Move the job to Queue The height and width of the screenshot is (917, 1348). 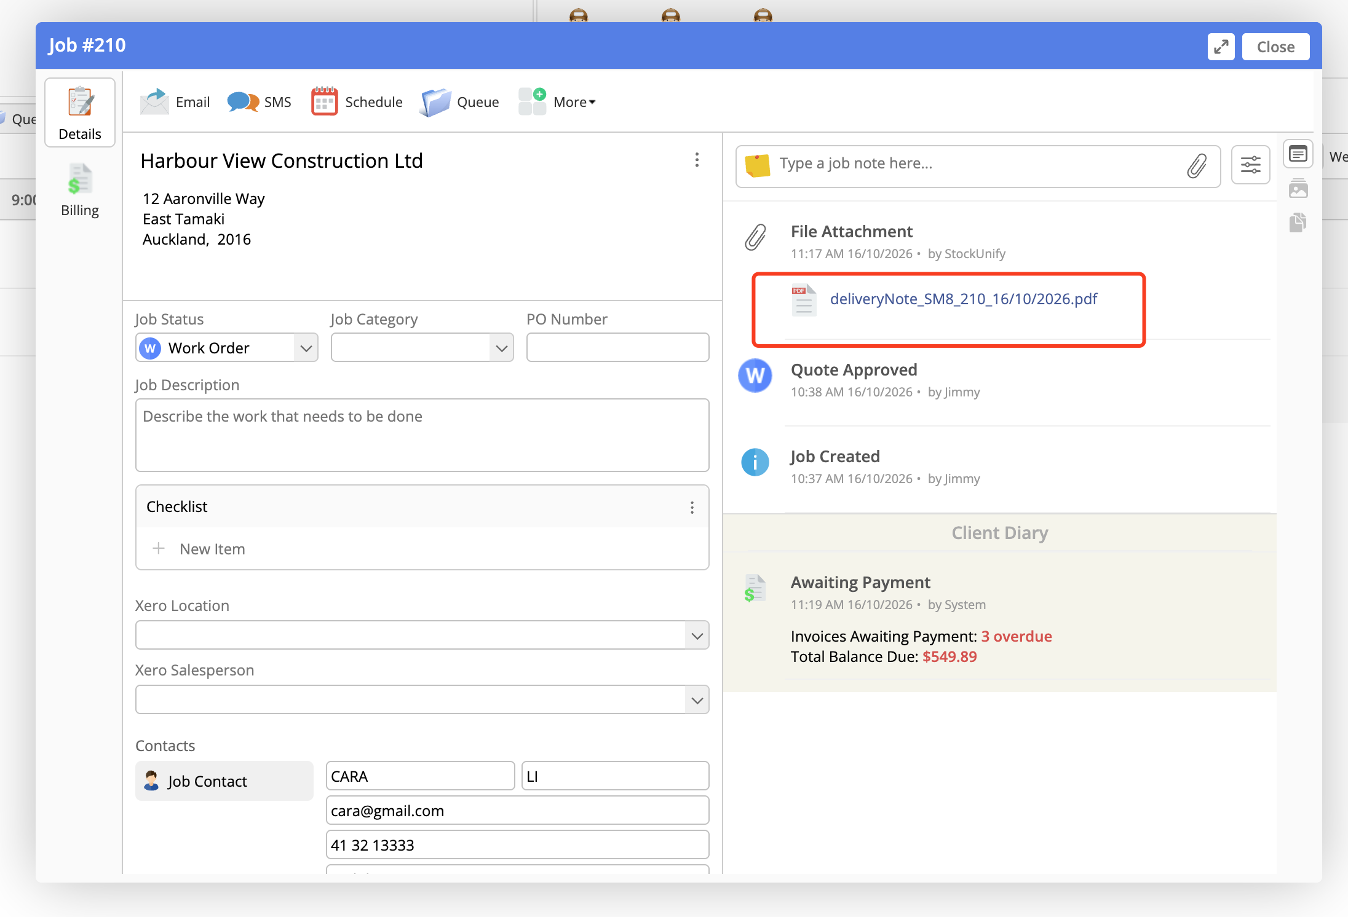coord(459,102)
